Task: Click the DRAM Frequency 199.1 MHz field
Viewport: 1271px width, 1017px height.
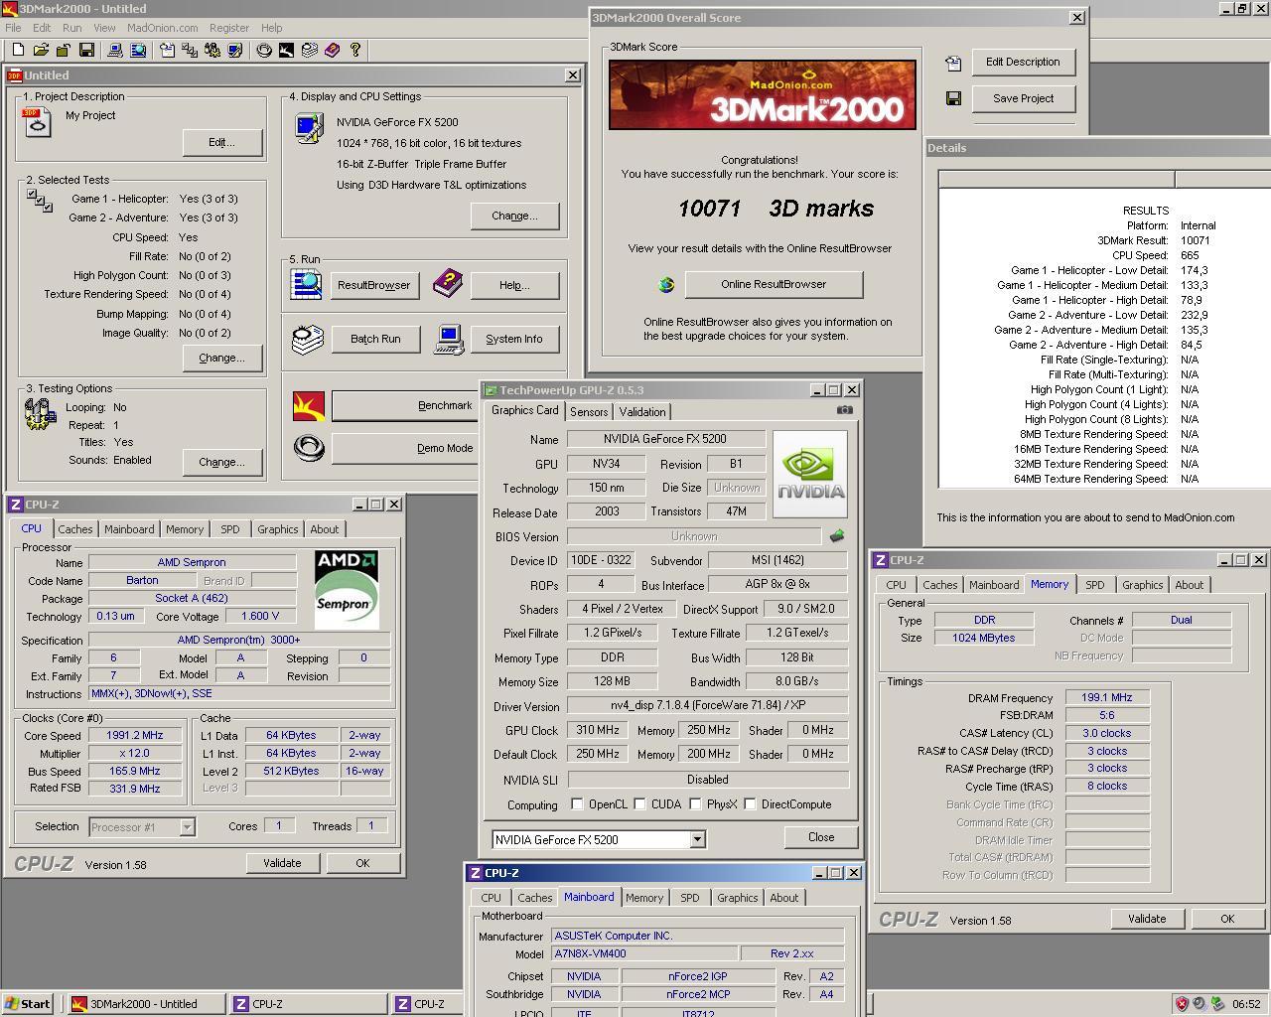Action: point(1107,698)
